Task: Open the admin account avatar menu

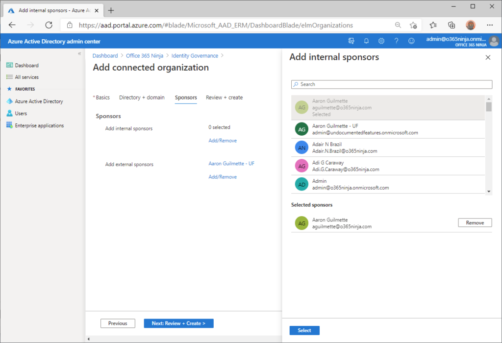Action: (x=494, y=41)
